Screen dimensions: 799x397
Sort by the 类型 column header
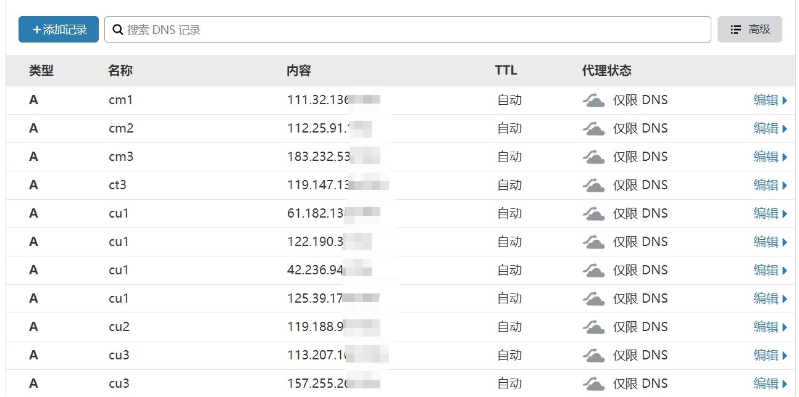click(x=41, y=71)
